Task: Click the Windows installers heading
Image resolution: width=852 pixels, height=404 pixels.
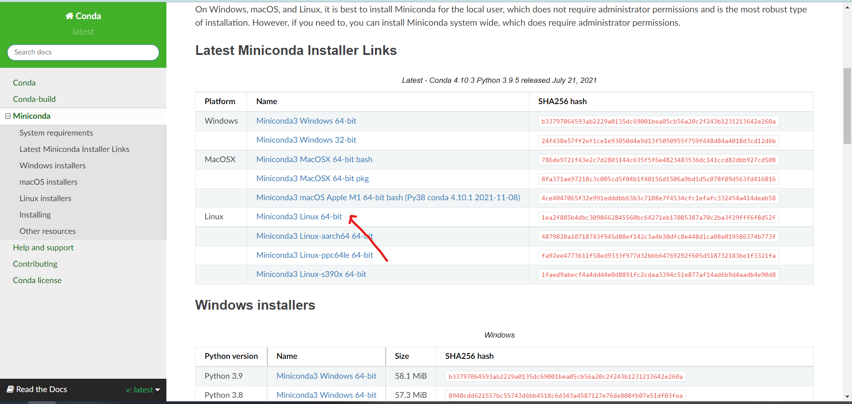Action: point(255,305)
